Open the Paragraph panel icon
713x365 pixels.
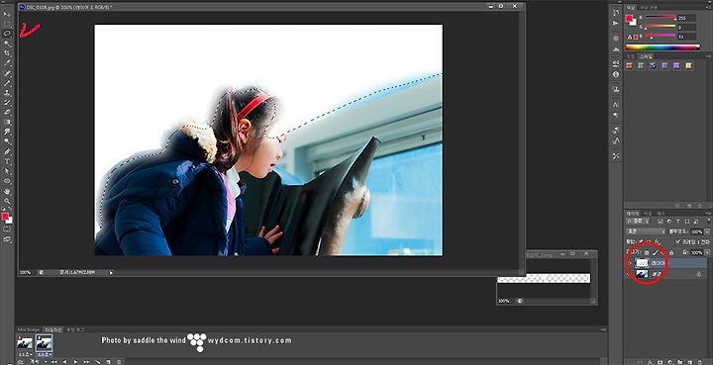coord(616,115)
